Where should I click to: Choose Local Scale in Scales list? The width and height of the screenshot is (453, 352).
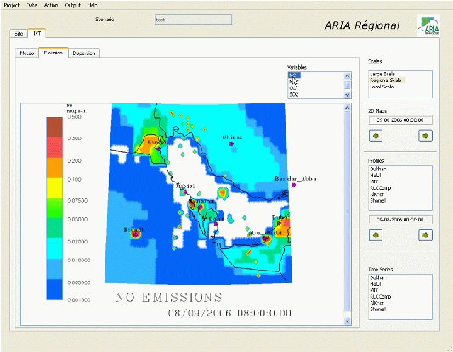[x=382, y=87]
